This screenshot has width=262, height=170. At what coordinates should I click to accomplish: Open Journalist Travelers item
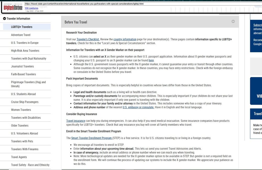tap(22, 66)
